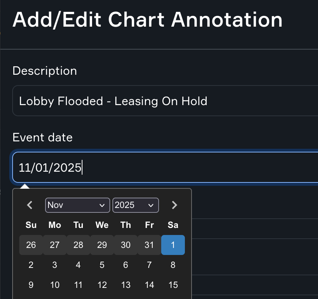The image size is (318, 299).
Task: Open the year selector showing 2025
Action: pyautogui.click(x=135, y=205)
